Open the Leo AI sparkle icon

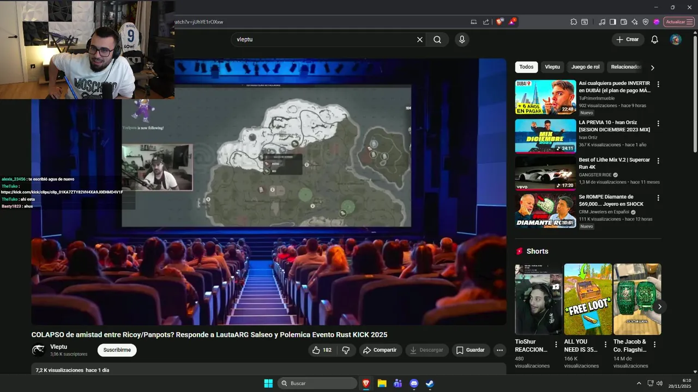(635, 22)
